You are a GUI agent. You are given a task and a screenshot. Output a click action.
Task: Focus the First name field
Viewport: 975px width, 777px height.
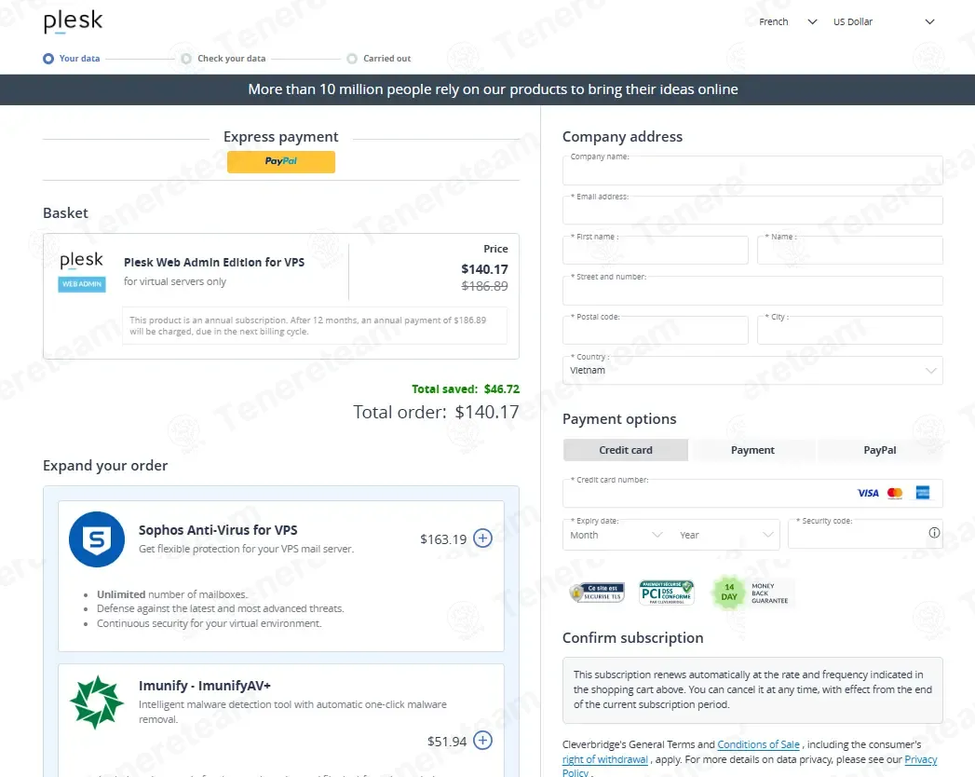tap(656, 250)
